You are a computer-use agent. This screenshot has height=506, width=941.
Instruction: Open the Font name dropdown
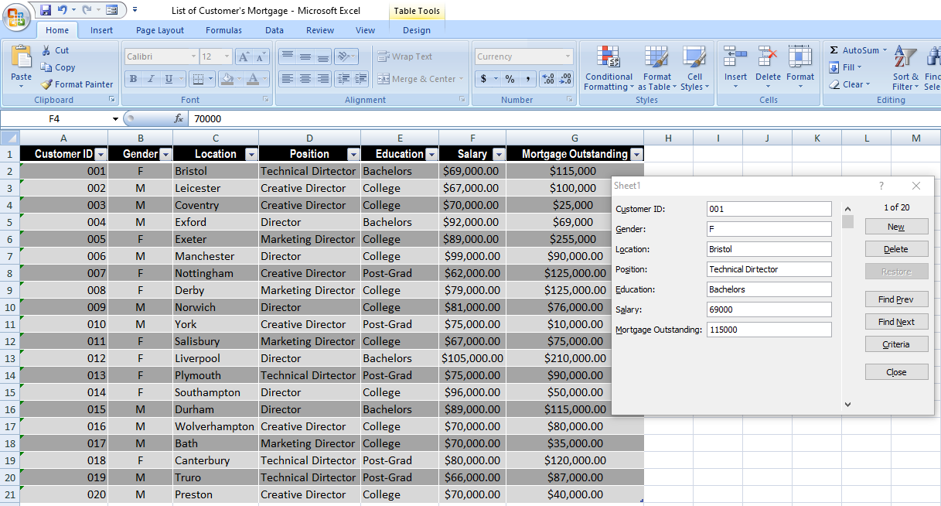click(x=193, y=56)
